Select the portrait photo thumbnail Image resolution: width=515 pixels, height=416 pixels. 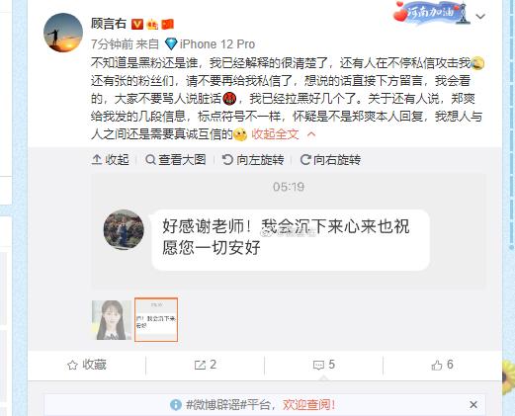pyautogui.click(x=112, y=320)
